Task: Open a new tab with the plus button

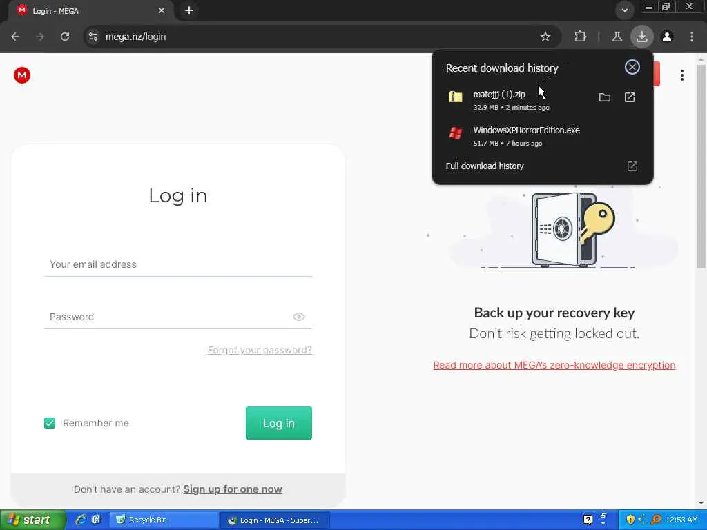Action: (x=189, y=10)
